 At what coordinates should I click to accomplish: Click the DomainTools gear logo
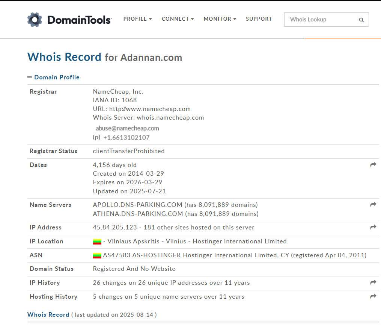tap(35, 20)
